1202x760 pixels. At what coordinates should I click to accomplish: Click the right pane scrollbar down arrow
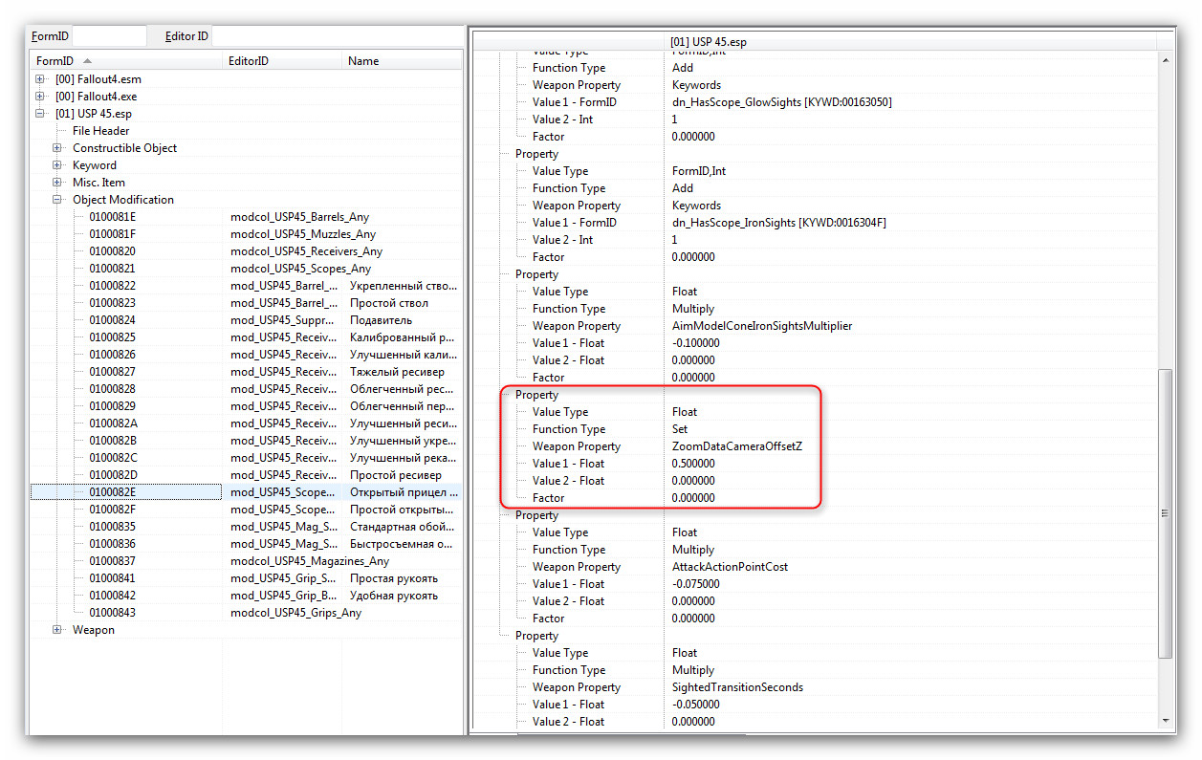pos(1166,719)
